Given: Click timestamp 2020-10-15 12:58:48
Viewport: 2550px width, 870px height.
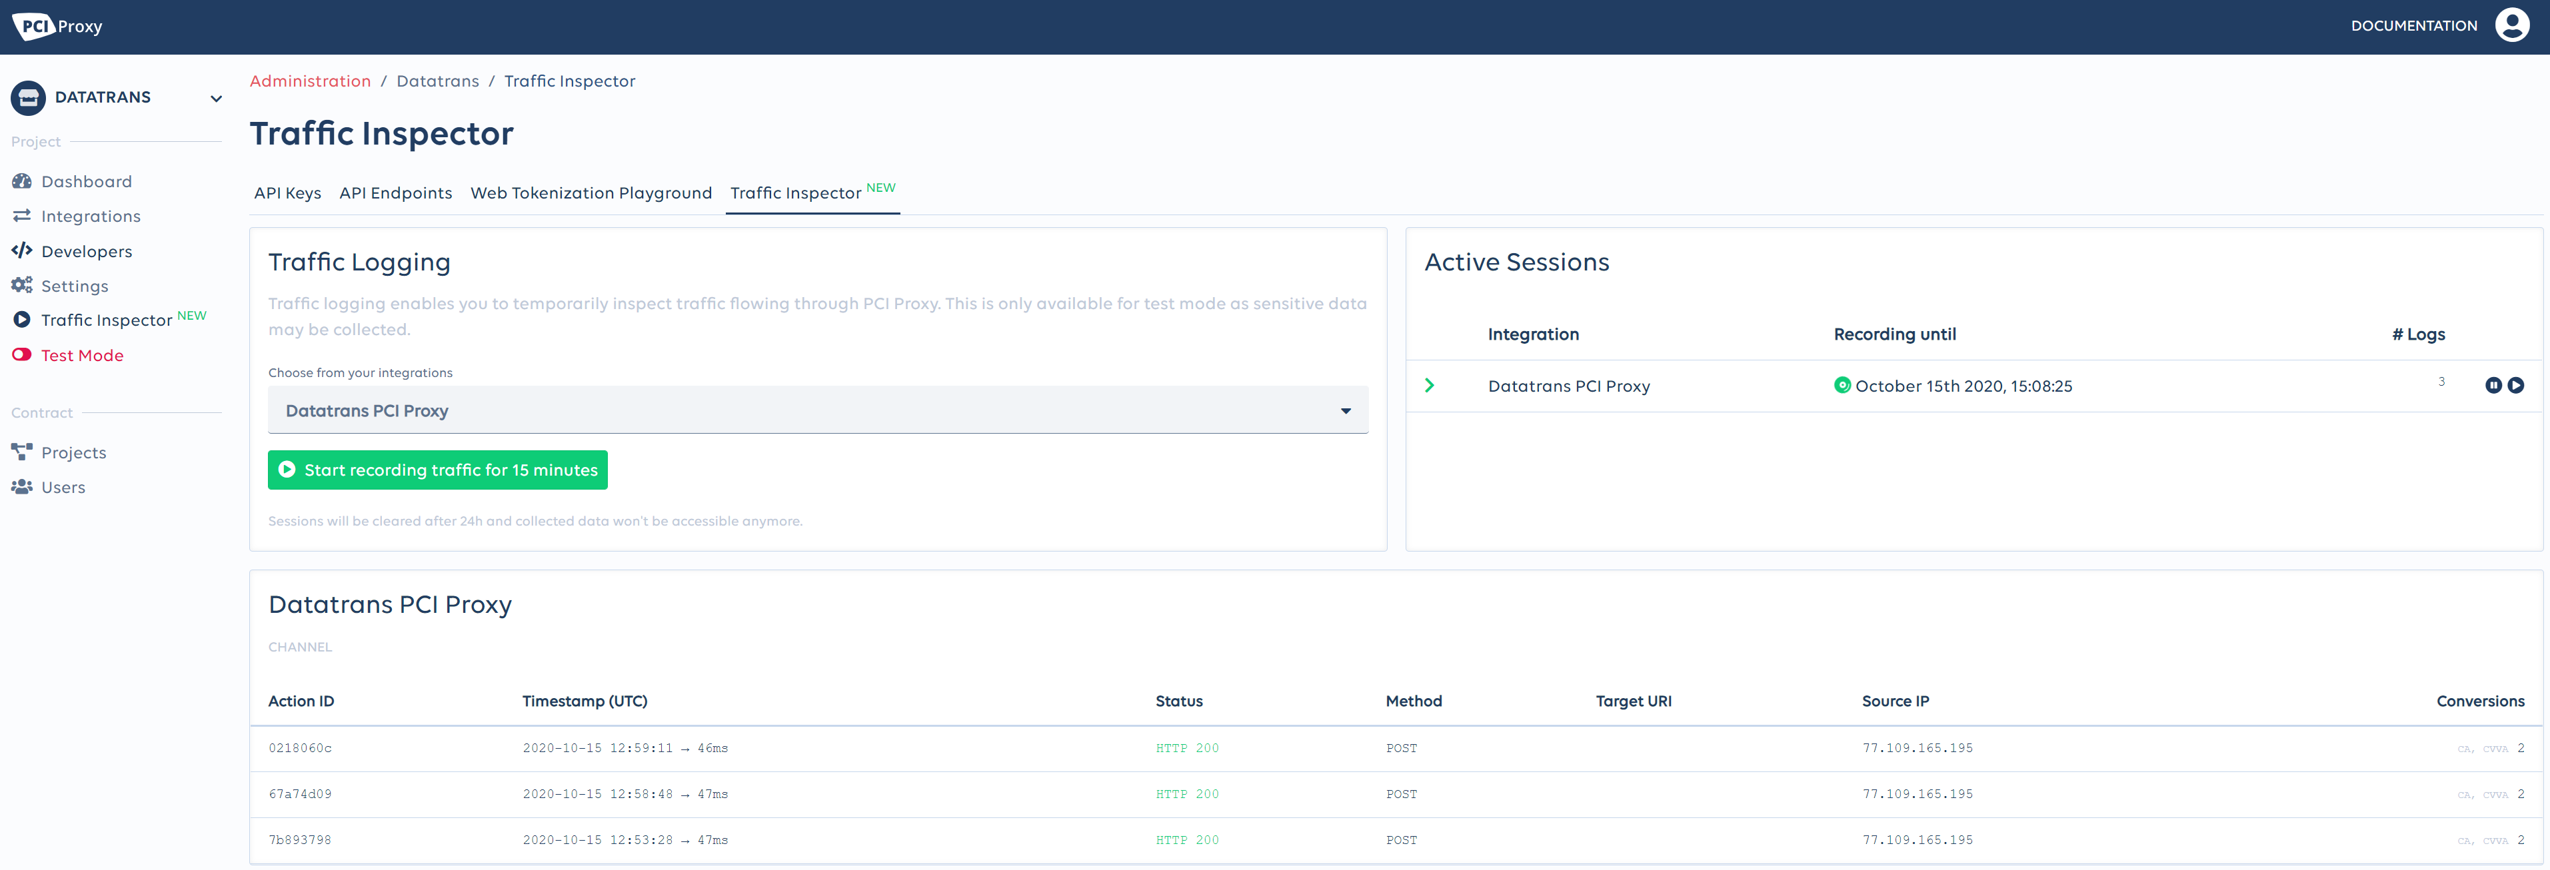Looking at the screenshot, I should click(597, 794).
